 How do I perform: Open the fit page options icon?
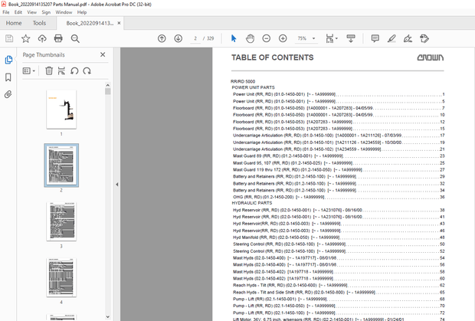pyautogui.click(x=332, y=38)
